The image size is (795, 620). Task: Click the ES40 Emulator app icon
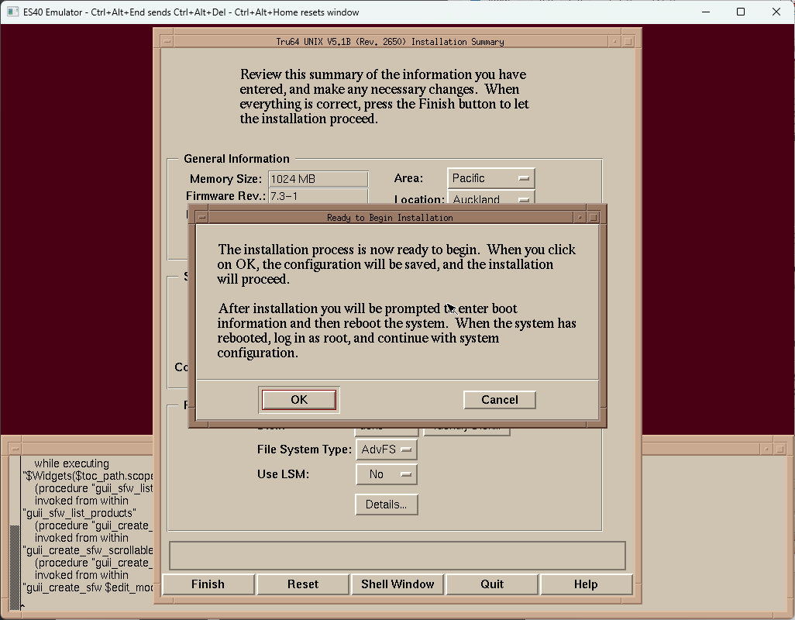click(x=12, y=12)
